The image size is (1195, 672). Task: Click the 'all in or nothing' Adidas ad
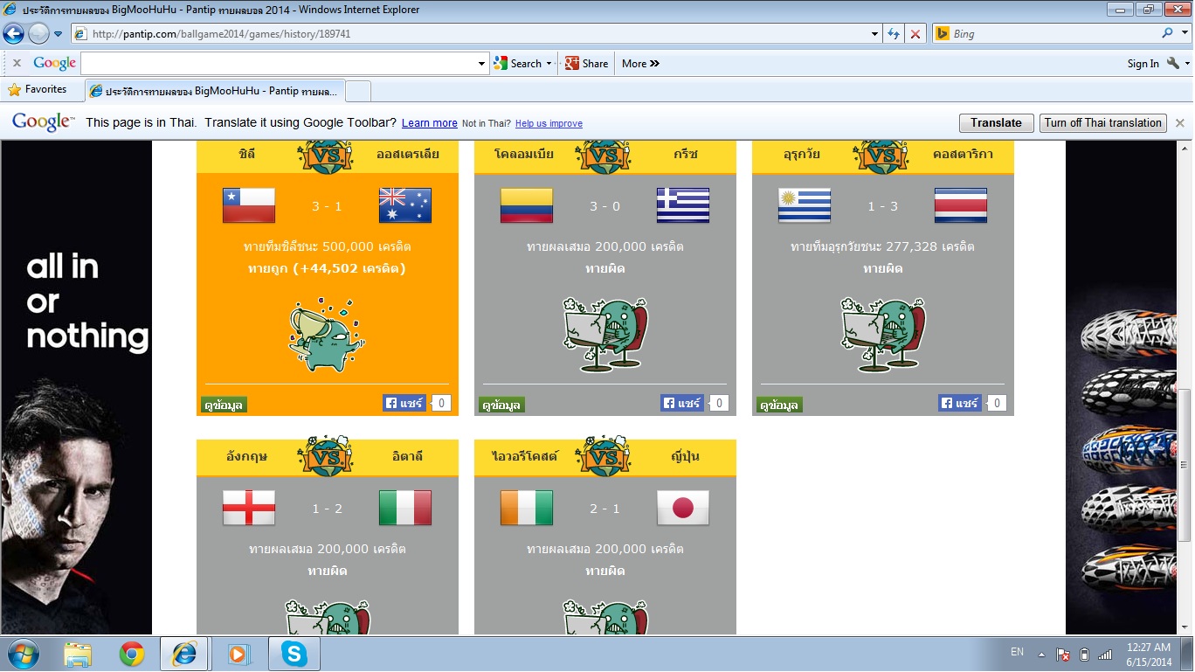coord(76,387)
